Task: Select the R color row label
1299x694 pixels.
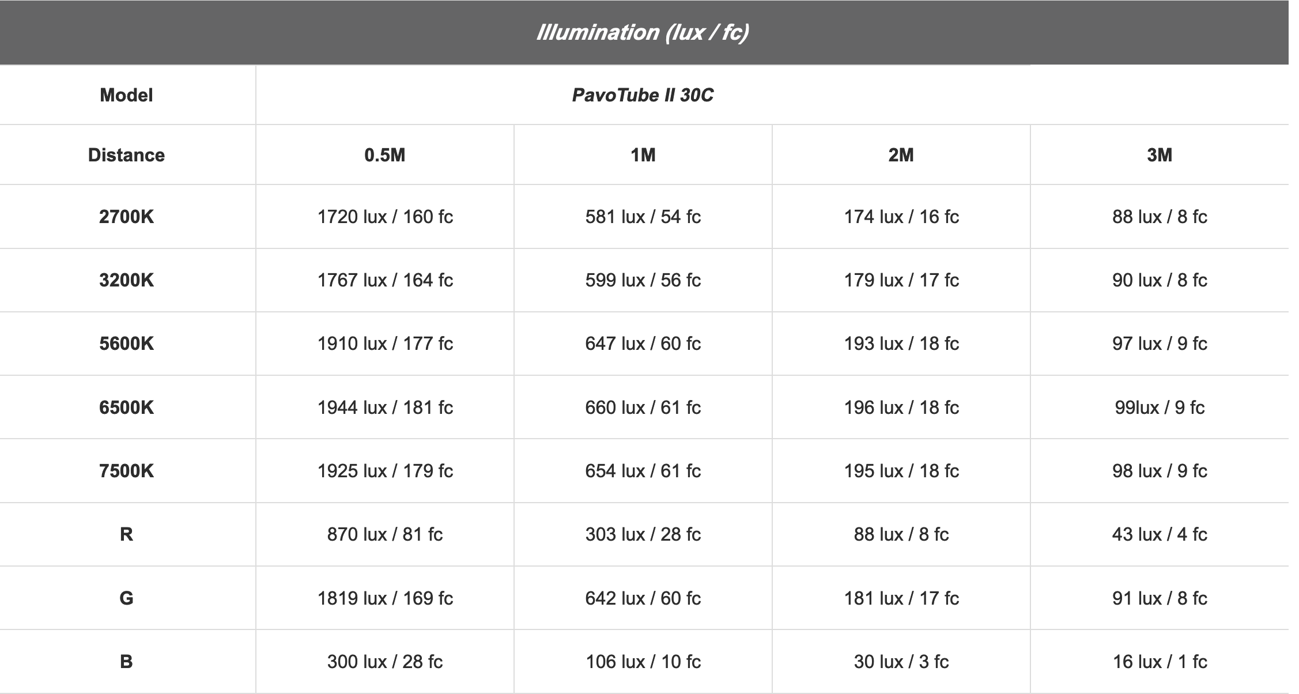Action: point(126,534)
